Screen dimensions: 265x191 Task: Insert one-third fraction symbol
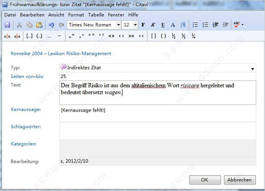tap(183, 36)
